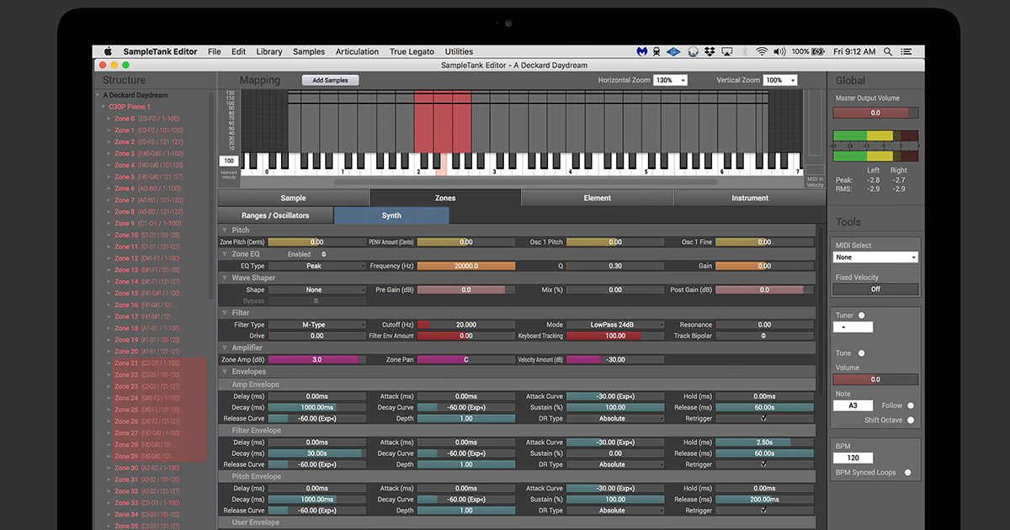The height and width of the screenshot is (530, 1010).
Task: Open the Articulation menu
Action: point(357,51)
